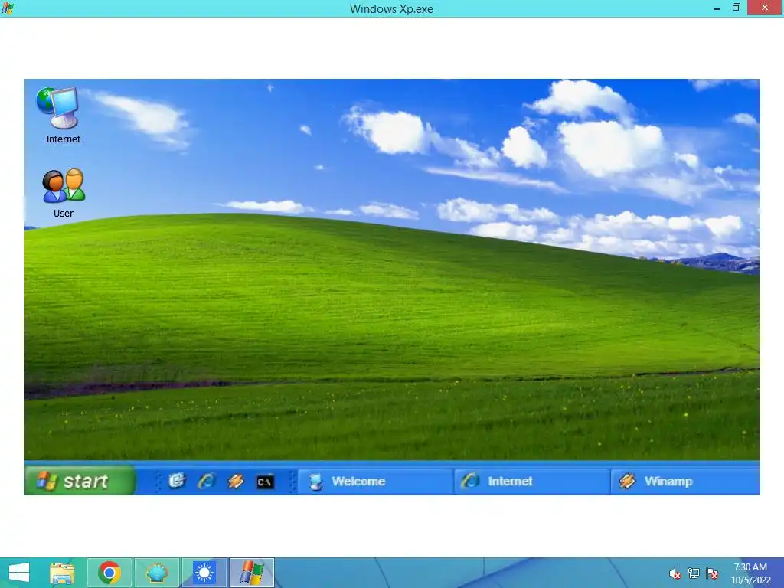Launch Internet Explorer from quick launch
The image size is (784, 588).
coord(207,481)
